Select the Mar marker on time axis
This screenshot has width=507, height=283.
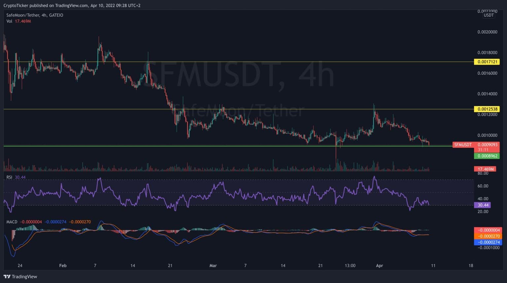point(213,265)
